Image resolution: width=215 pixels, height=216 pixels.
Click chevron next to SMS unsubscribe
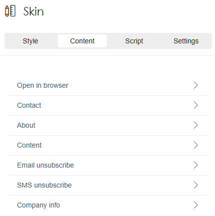(196, 185)
